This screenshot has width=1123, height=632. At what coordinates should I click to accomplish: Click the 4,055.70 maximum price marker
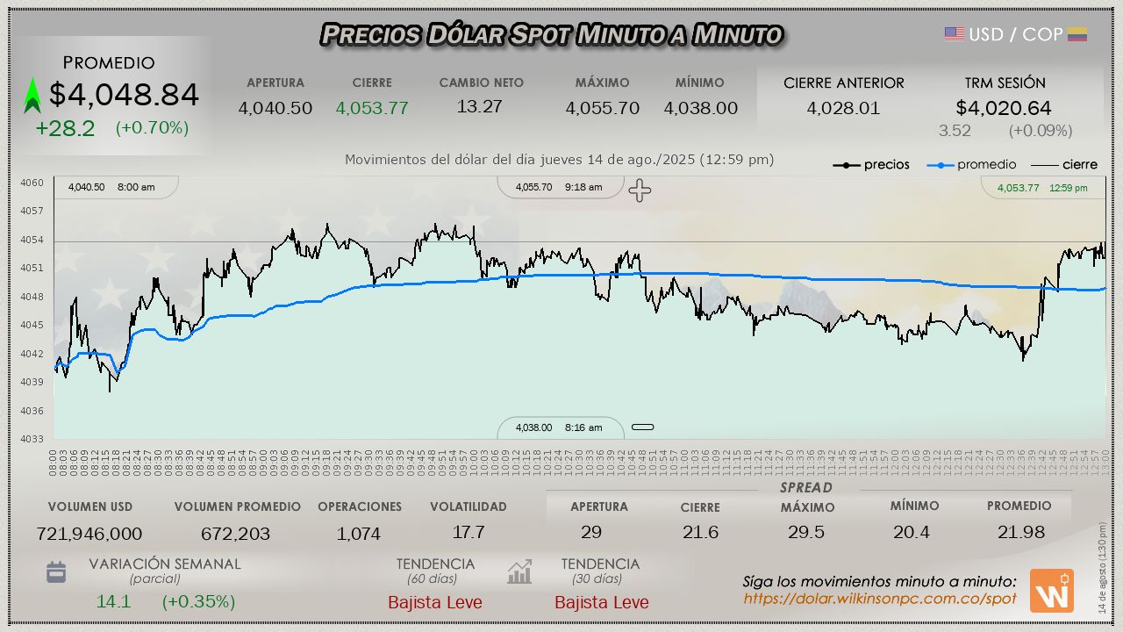click(560, 187)
